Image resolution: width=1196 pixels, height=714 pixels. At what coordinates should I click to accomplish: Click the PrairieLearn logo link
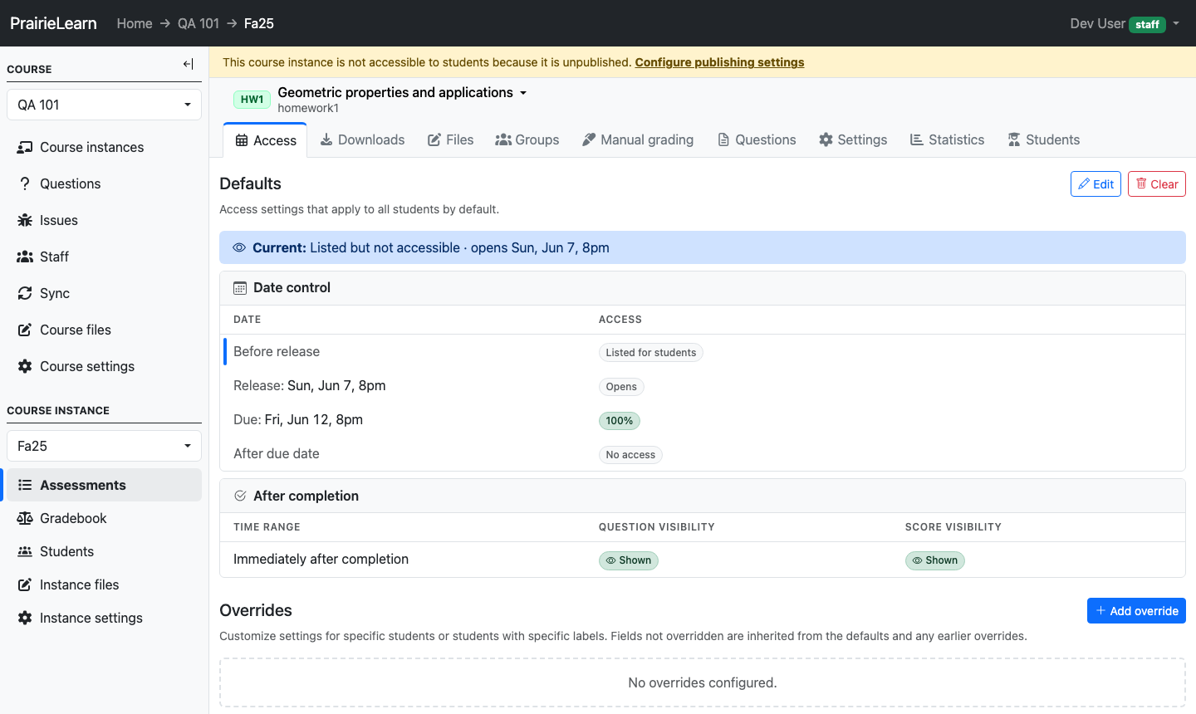tap(53, 23)
